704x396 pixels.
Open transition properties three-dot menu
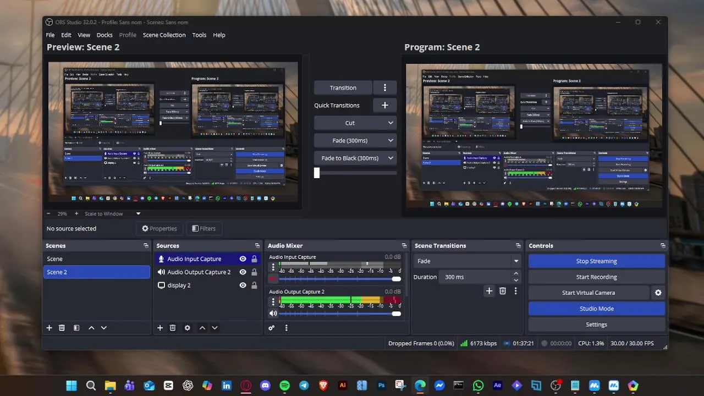point(515,291)
